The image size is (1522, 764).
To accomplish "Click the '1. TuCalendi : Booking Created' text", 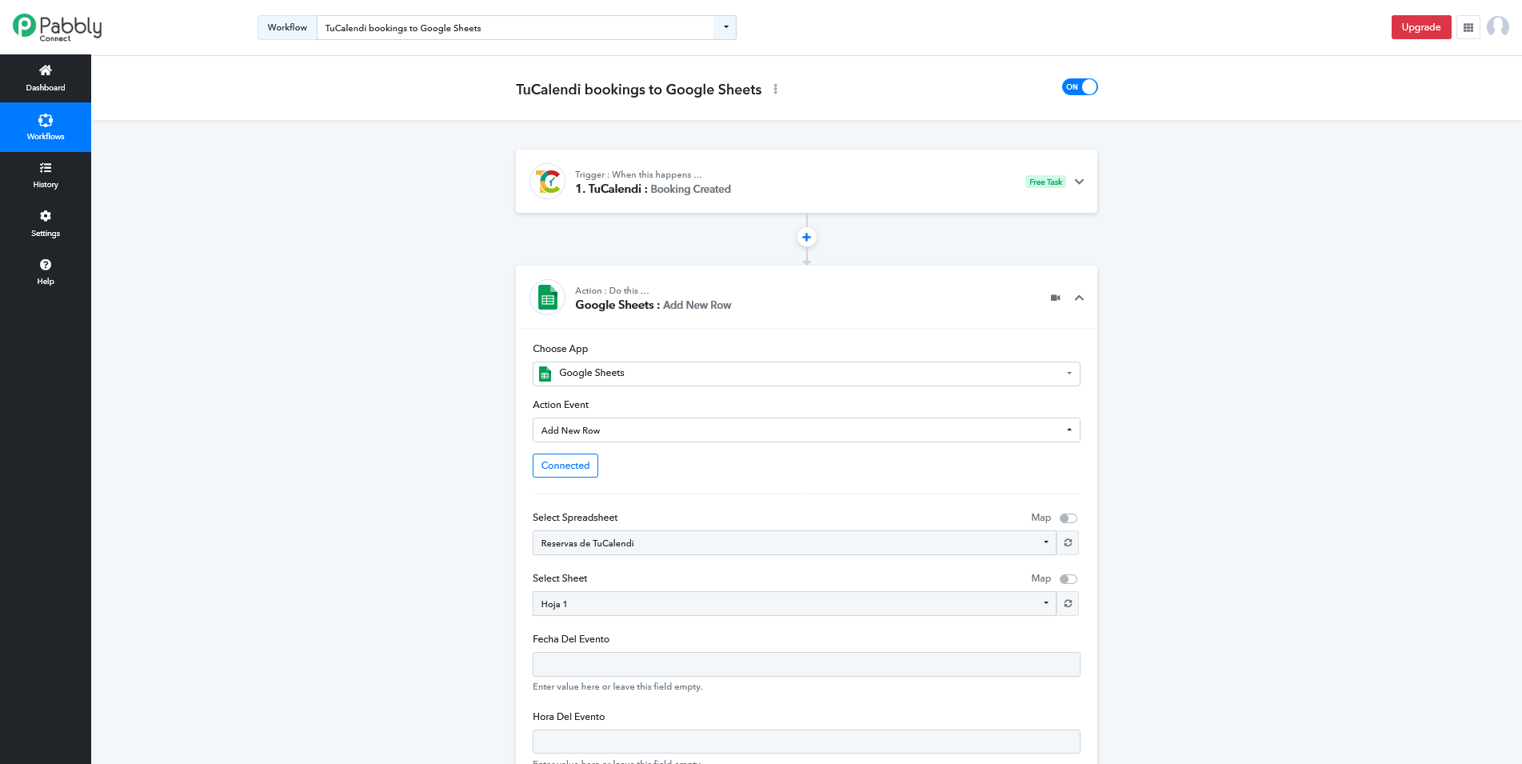I will (x=653, y=189).
